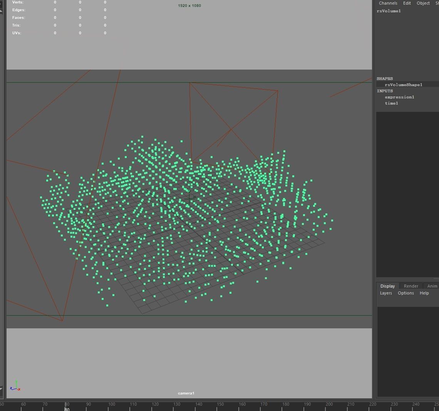Image resolution: width=439 pixels, height=411 pixels.
Task: Open the Options menu in layer editor
Action: tap(405, 293)
